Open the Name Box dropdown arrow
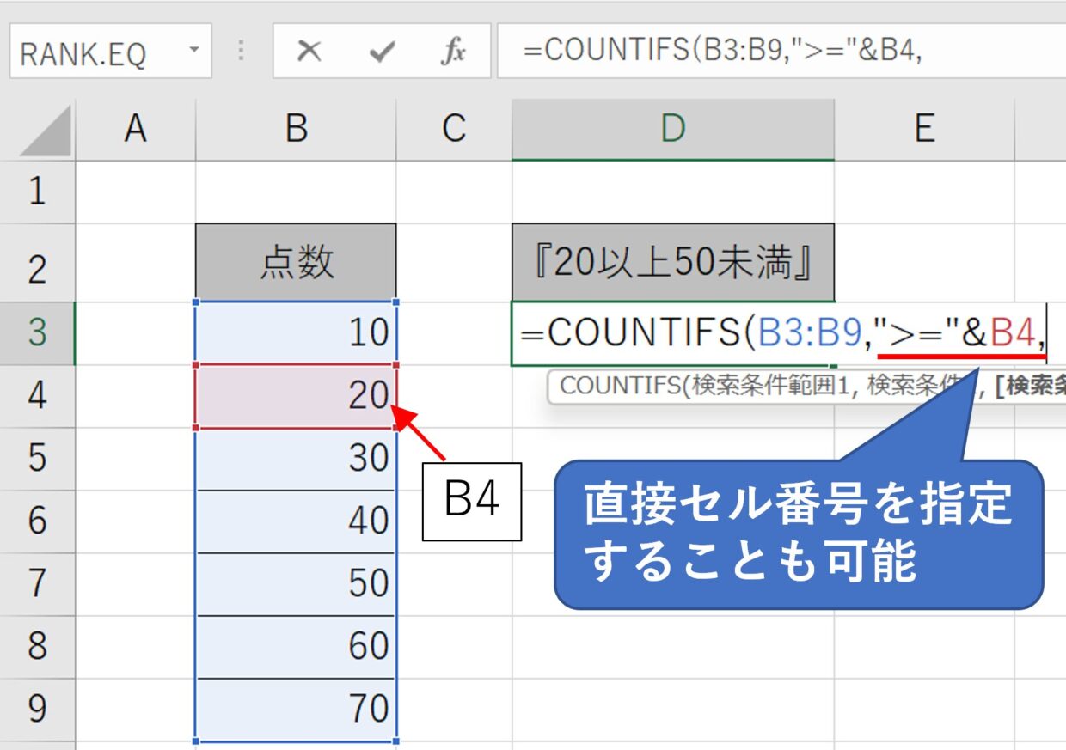Image resolution: width=1066 pixels, height=750 pixels. point(194,48)
